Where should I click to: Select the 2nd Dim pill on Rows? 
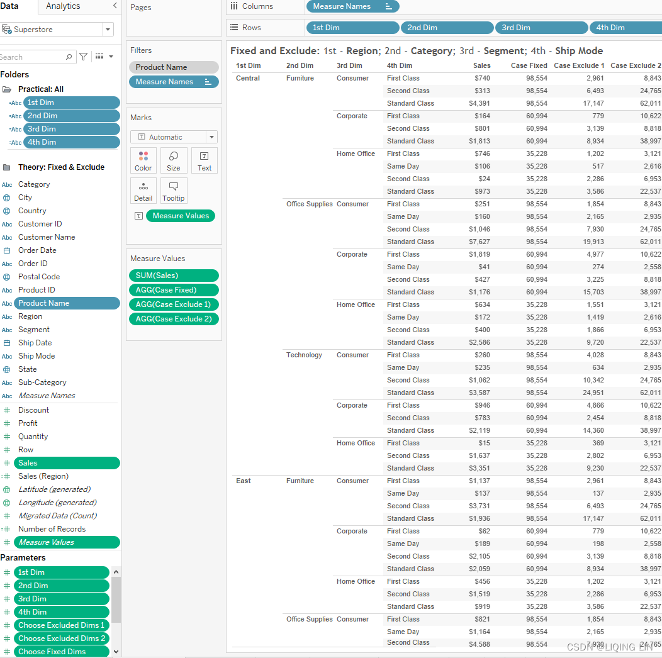(447, 28)
